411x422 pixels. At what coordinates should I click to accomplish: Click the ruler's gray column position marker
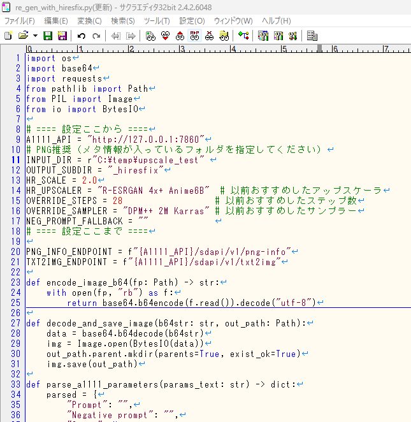coord(319,48)
